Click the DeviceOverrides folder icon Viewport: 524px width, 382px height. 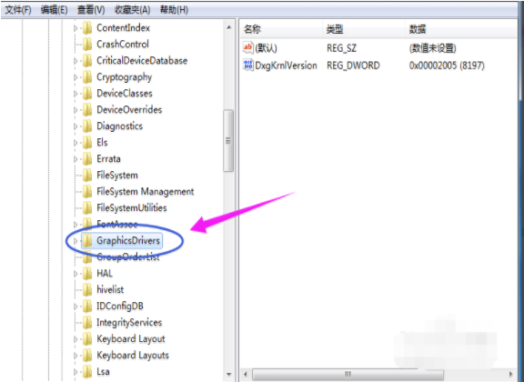point(87,110)
